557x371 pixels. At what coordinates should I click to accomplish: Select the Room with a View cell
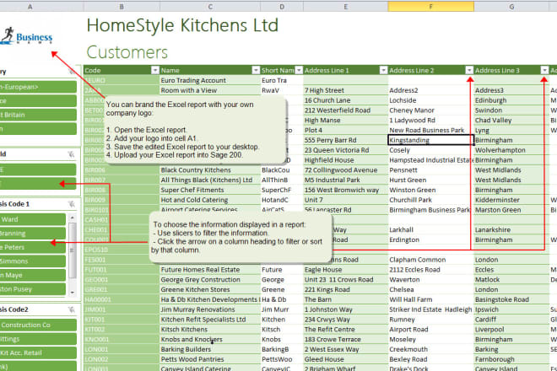pos(210,90)
